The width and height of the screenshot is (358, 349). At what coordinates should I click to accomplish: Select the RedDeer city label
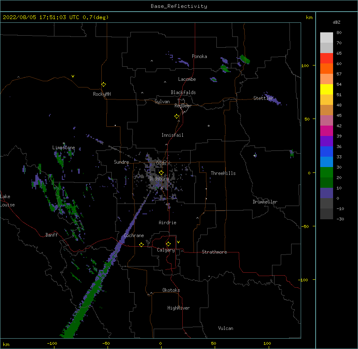[x=183, y=106]
